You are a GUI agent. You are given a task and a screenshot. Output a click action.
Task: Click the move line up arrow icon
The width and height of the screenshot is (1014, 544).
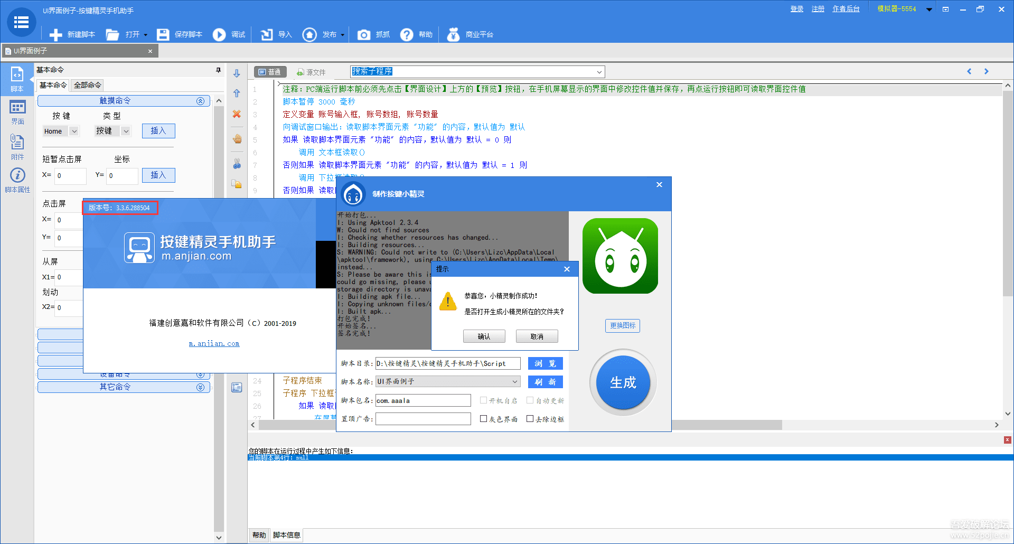point(237,93)
